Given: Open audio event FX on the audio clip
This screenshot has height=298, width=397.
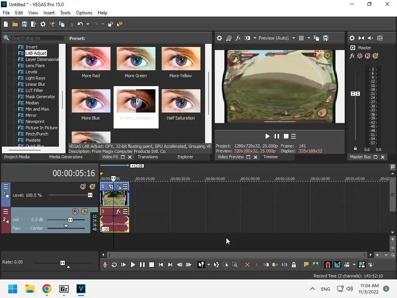Looking at the screenshot, I should point(118,211).
